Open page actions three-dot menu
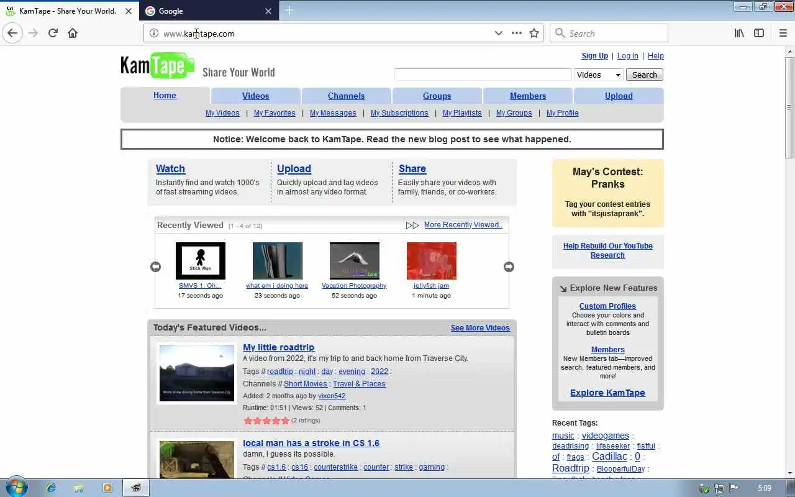This screenshot has width=795, height=497. pos(516,33)
